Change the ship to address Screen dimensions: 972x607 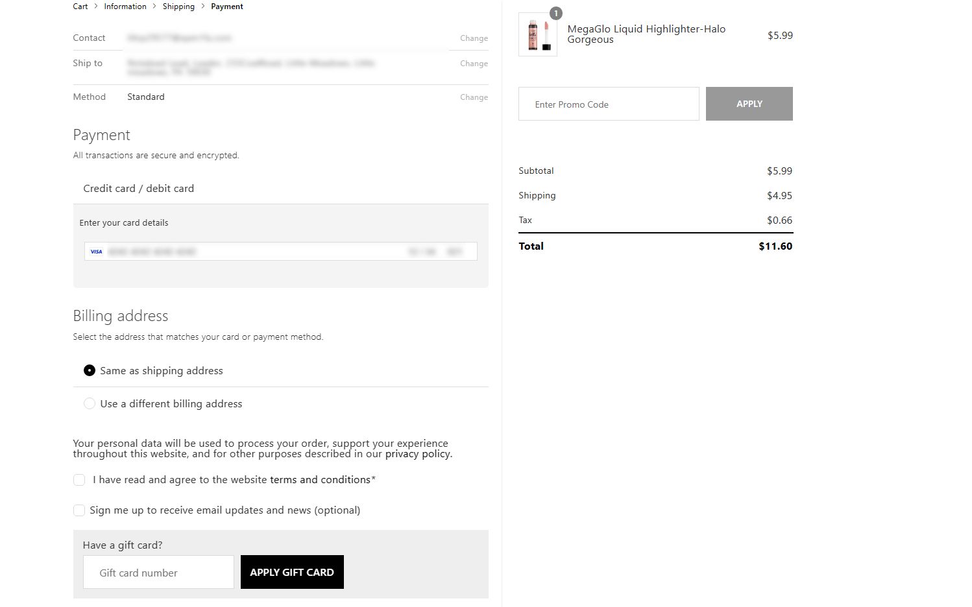pyautogui.click(x=474, y=64)
